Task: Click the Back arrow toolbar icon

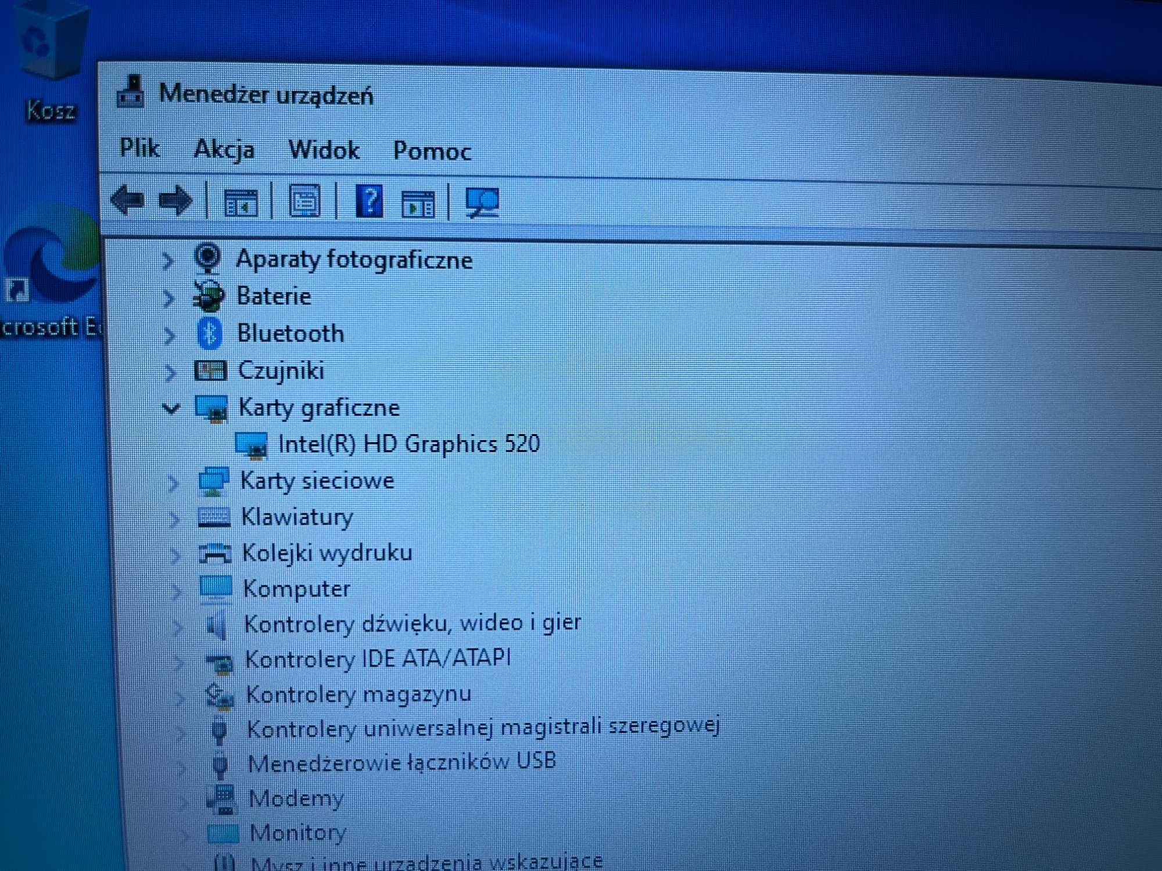Action: coord(127,200)
